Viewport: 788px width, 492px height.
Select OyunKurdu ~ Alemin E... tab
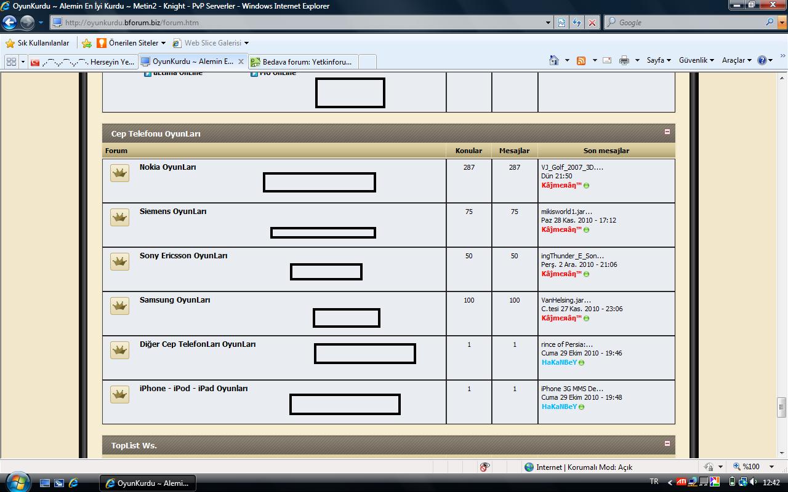tap(193, 61)
